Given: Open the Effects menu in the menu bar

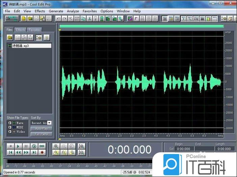Looking at the screenshot, I should coord(40,11).
